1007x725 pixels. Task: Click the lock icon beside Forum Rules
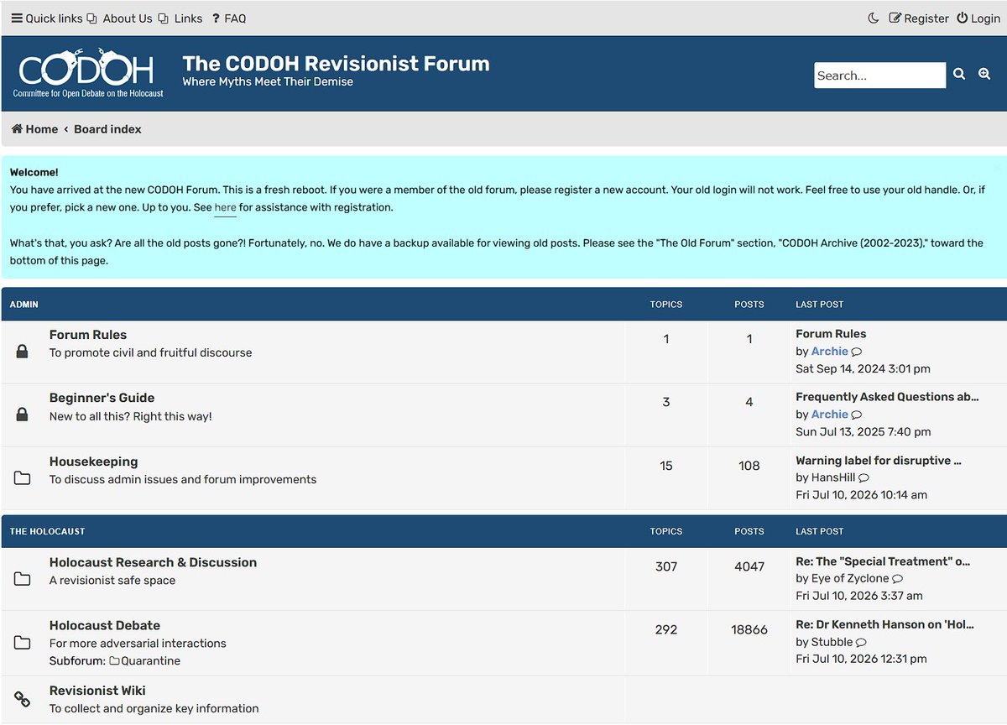23,352
